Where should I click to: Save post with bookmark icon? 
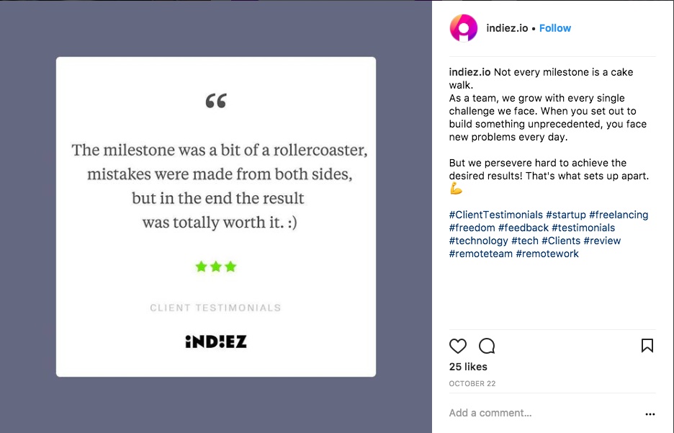(x=647, y=346)
